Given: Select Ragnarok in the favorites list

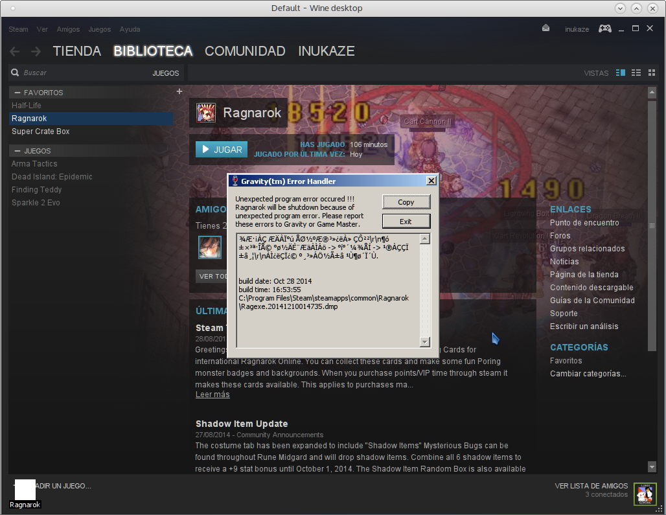Looking at the screenshot, I should pyautogui.click(x=91, y=119).
